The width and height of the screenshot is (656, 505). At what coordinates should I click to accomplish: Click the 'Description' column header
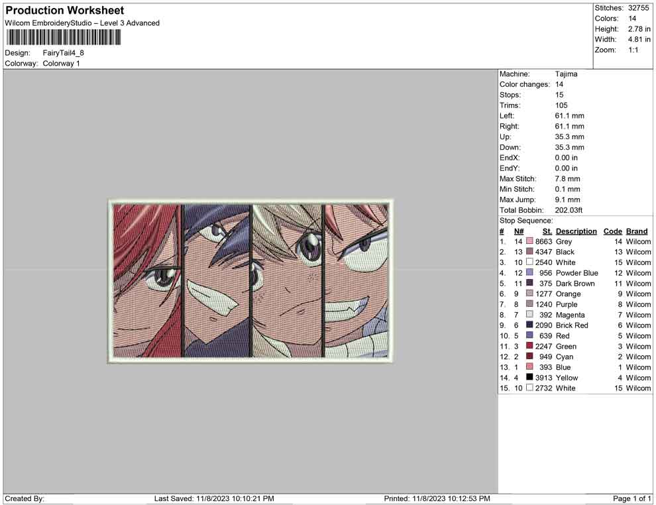click(x=576, y=231)
